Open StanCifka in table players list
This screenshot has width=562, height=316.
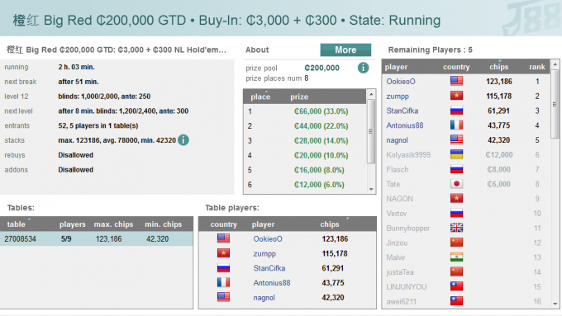pos(269,268)
